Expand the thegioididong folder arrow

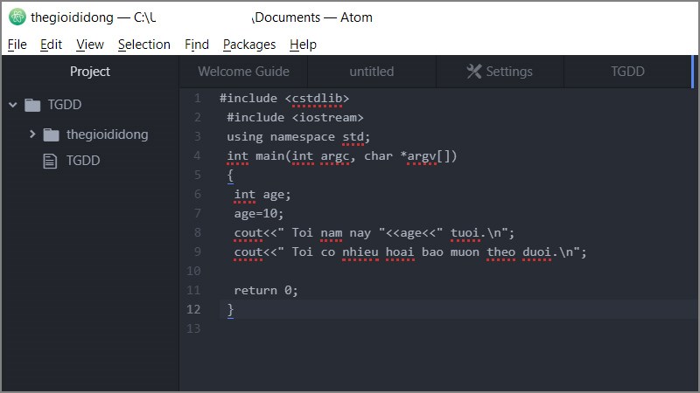pos(32,134)
